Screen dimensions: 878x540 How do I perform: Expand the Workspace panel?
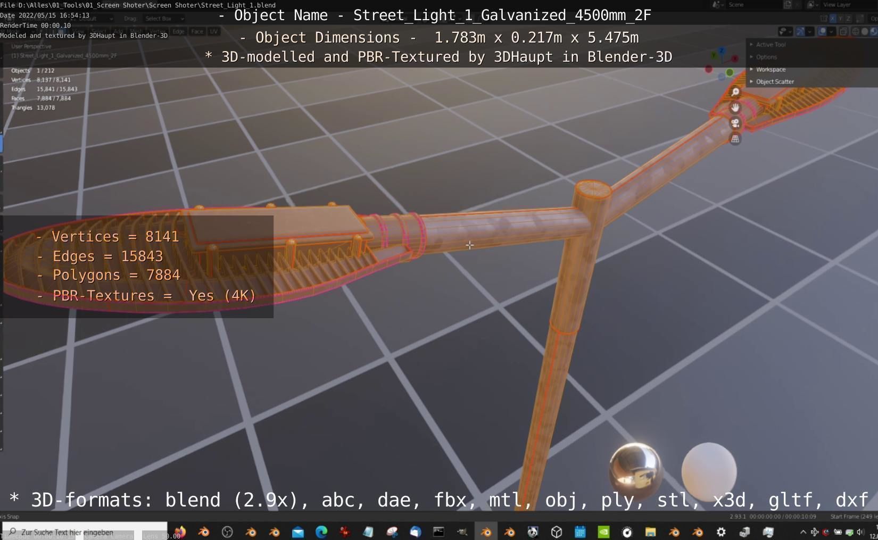tap(771, 70)
